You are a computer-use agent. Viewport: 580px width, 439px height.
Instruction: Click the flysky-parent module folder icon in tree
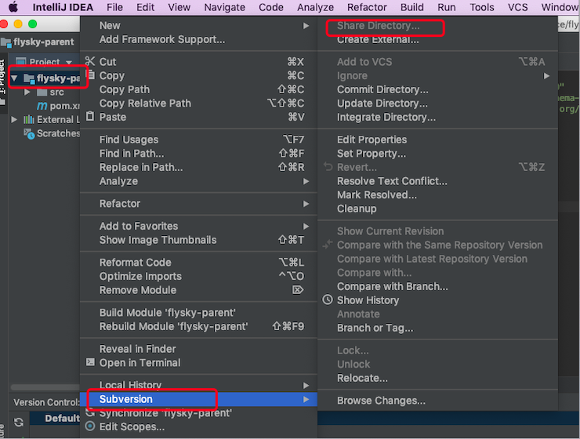click(x=29, y=78)
